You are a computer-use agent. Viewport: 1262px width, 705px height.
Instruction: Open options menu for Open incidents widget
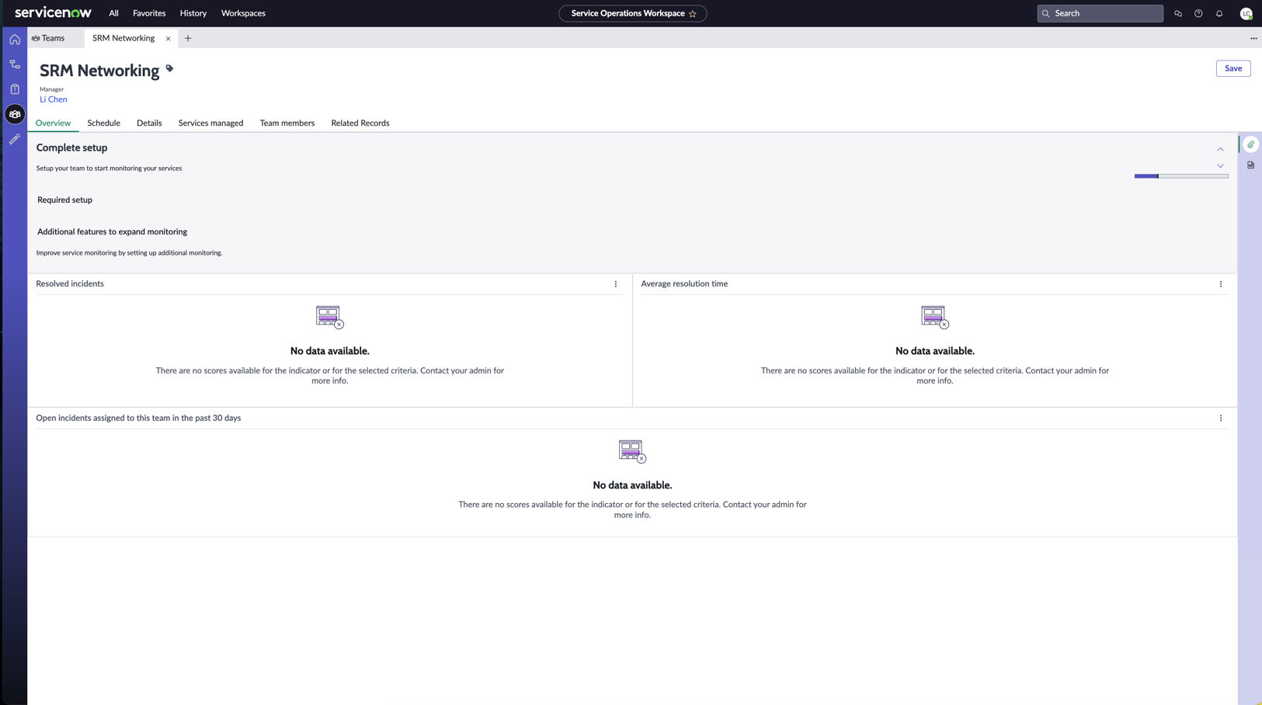(x=1221, y=418)
